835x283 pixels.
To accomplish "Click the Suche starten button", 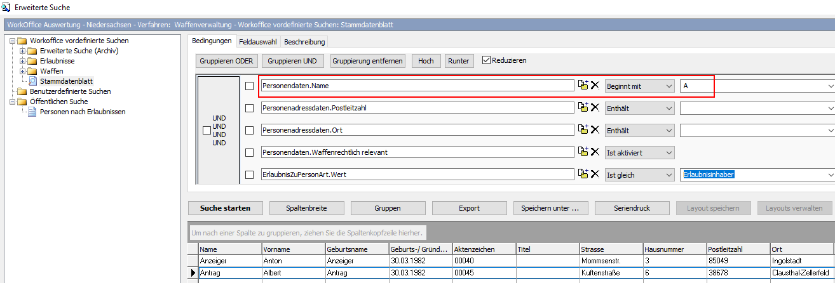I will click(225, 208).
